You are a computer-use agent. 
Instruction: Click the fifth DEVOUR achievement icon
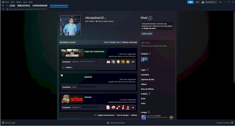point(128,107)
